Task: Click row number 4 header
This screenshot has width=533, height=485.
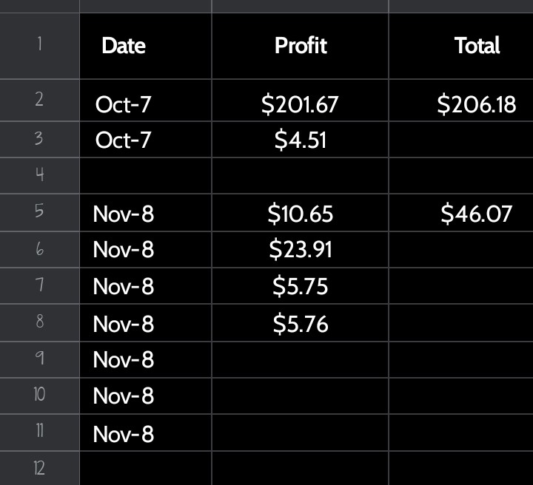Action: [39, 175]
